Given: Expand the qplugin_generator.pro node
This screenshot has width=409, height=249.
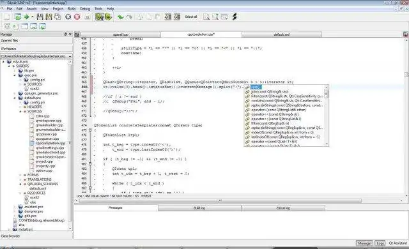Looking at the screenshot, I should point(15,93).
